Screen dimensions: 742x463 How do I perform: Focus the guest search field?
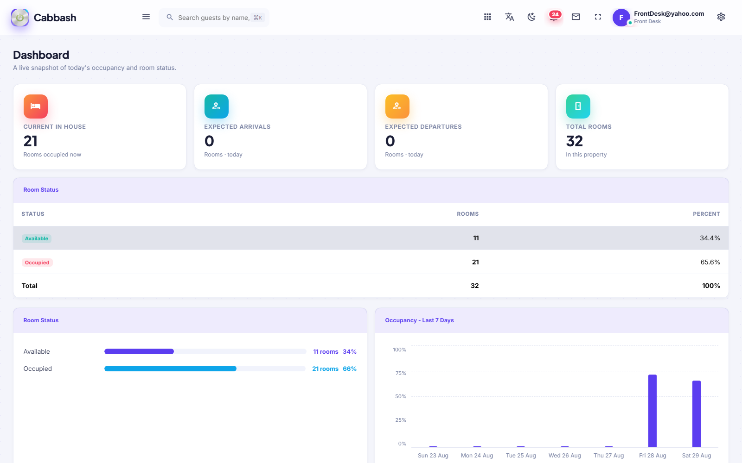coord(214,18)
